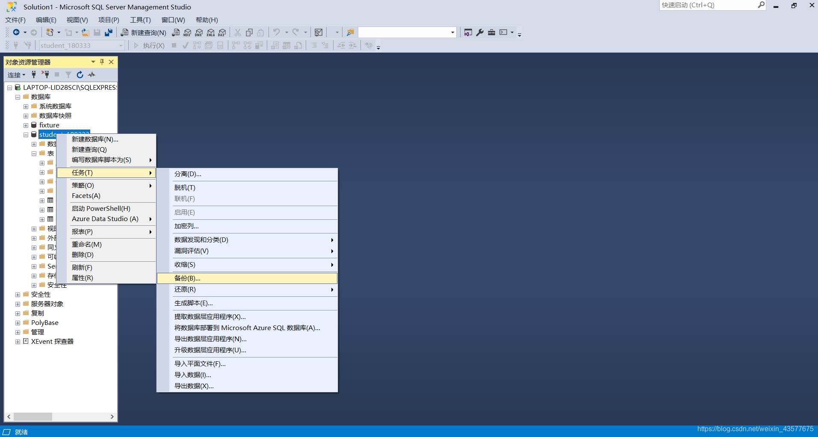Expand the fixture database node
This screenshot has width=818, height=437.
(x=26, y=125)
